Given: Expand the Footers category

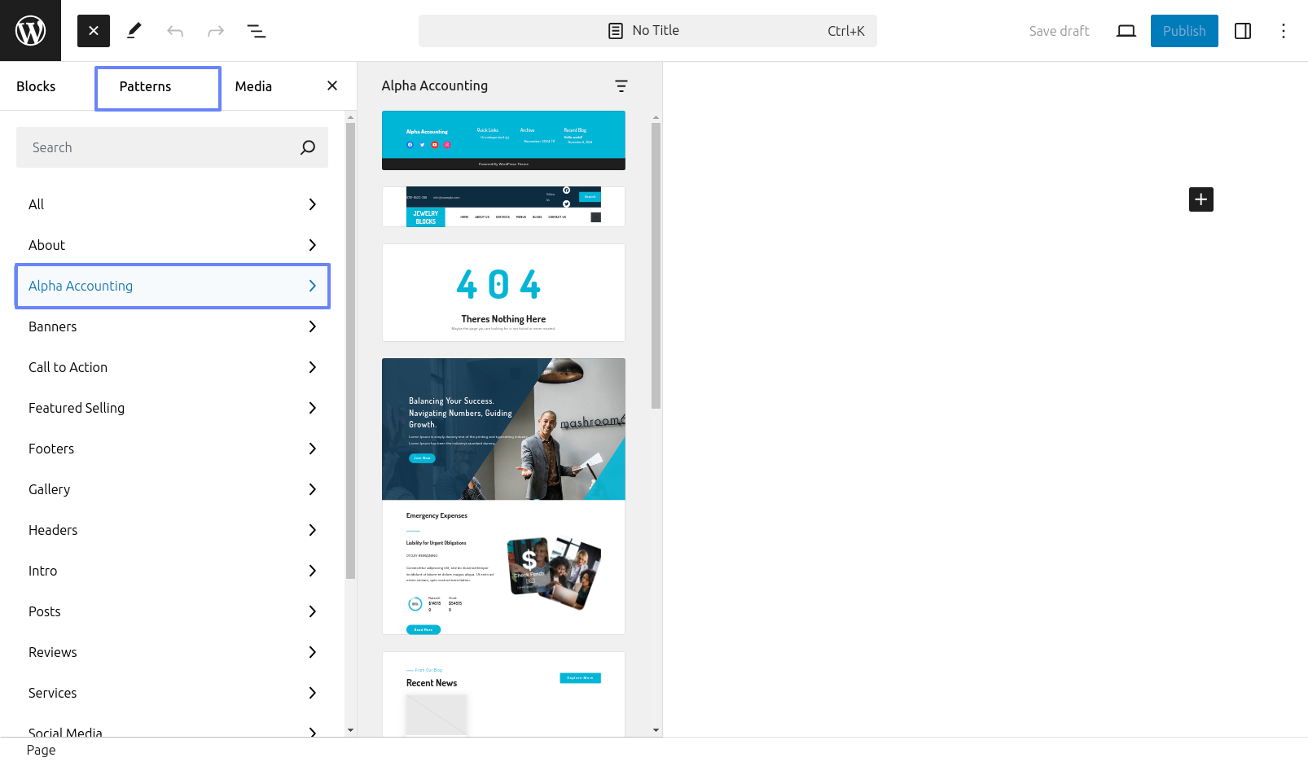Looking at the screenshot, I should [172, 449].
